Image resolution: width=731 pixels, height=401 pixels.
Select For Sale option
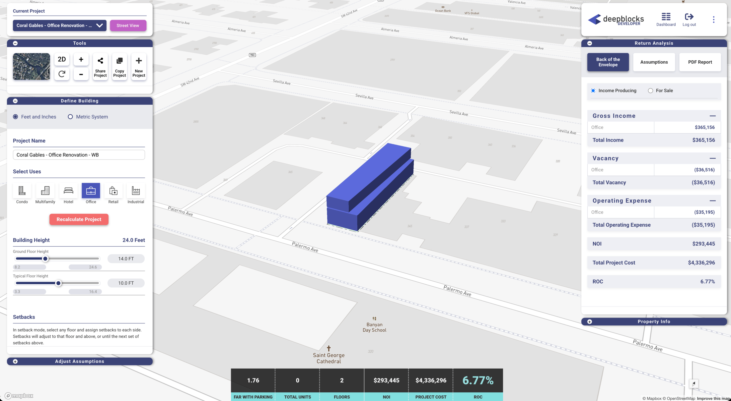pyautogui.click(x=650, y=90)
